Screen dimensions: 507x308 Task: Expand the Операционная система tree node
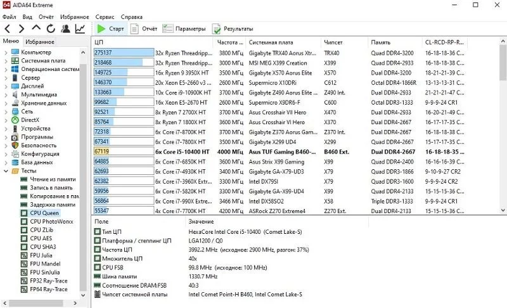6,69
